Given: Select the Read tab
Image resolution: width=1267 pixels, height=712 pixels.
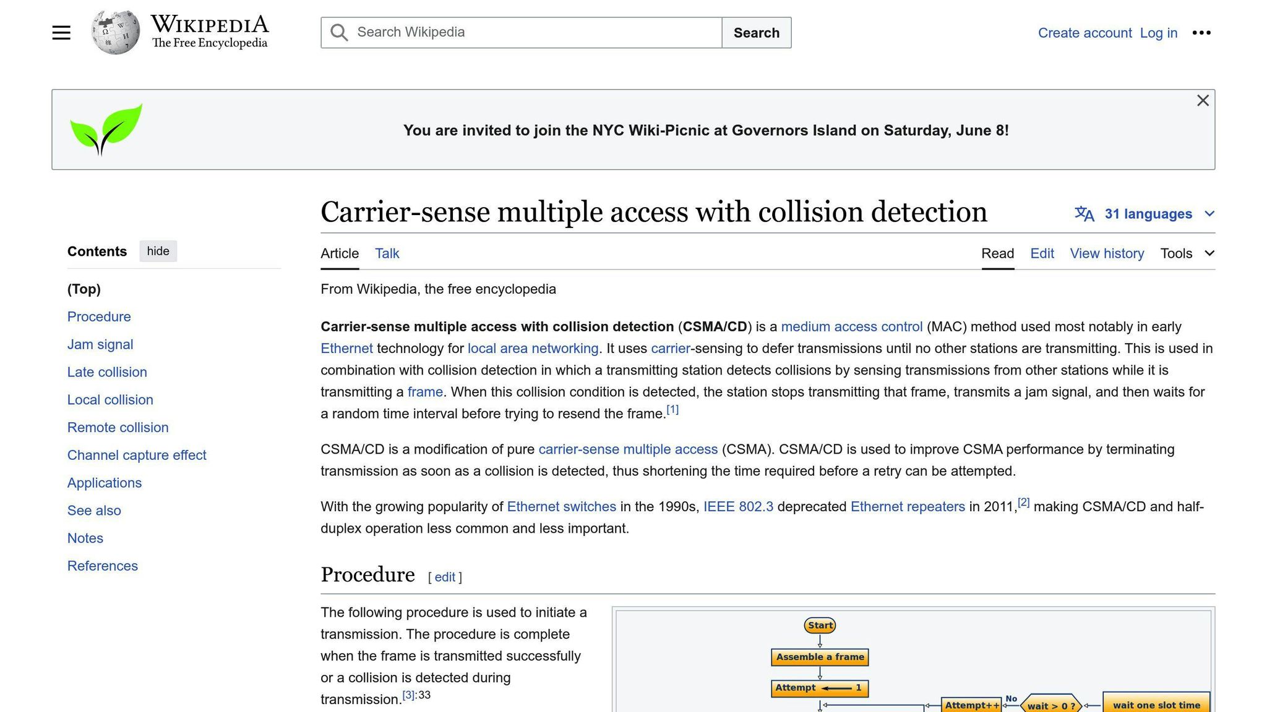Looking at the screenshot, I should pyautogui.click(x=997, y=253).
